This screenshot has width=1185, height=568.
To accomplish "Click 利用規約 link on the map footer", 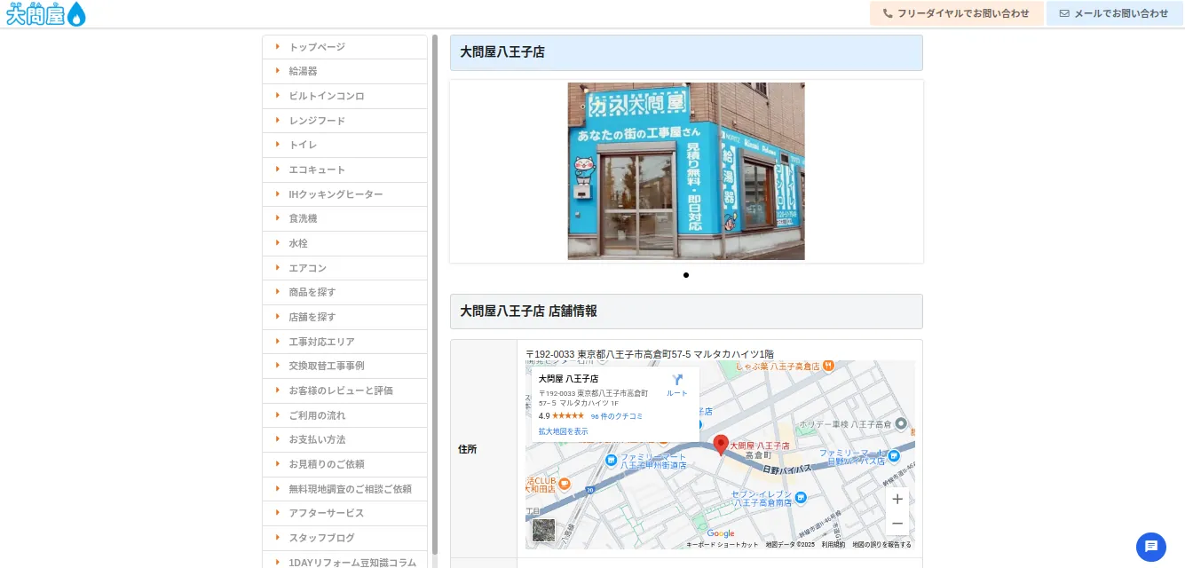I will pos(833,545).
